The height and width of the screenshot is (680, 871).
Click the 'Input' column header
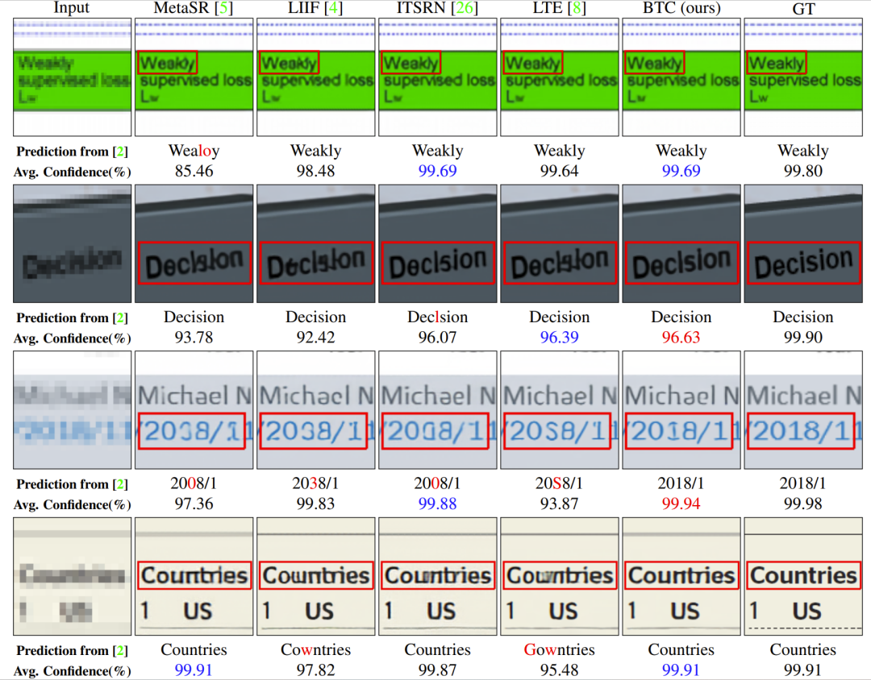(72, 9)
